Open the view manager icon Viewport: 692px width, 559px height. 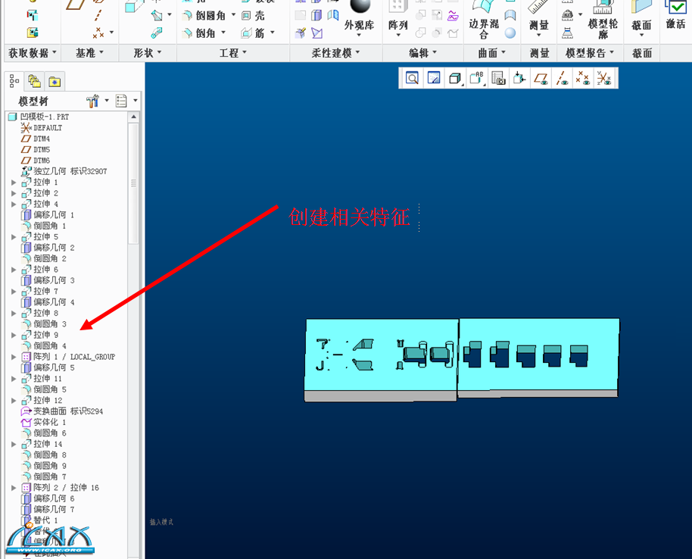(x=498, y=78)
